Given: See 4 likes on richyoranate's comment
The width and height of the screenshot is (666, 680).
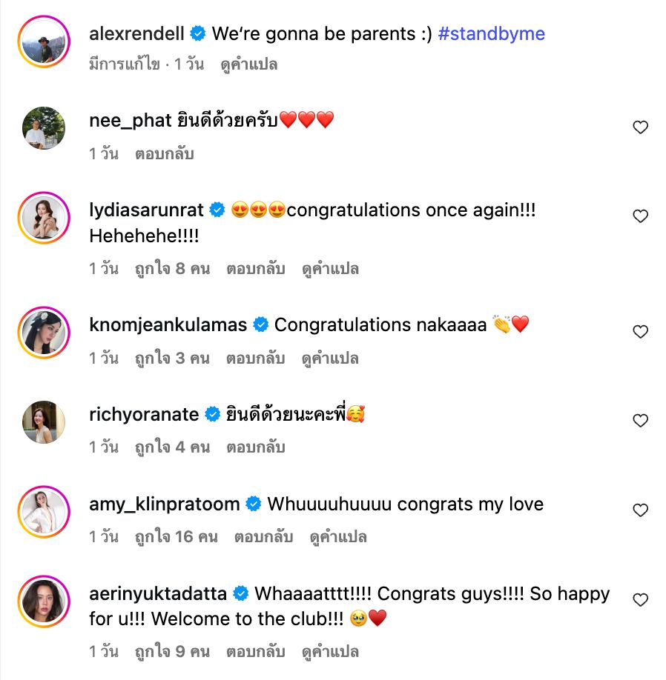Looking at the screenshot, I should click(x=172, y=447).
